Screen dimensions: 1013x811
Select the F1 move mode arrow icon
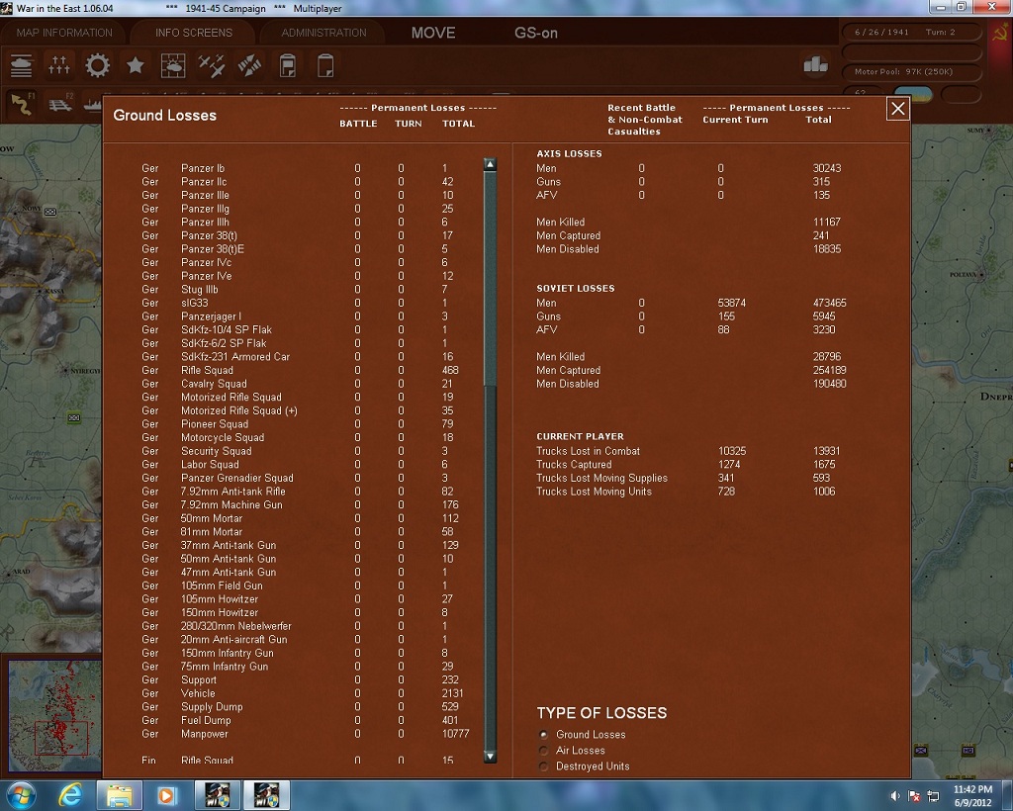click(x=22, y=104)
